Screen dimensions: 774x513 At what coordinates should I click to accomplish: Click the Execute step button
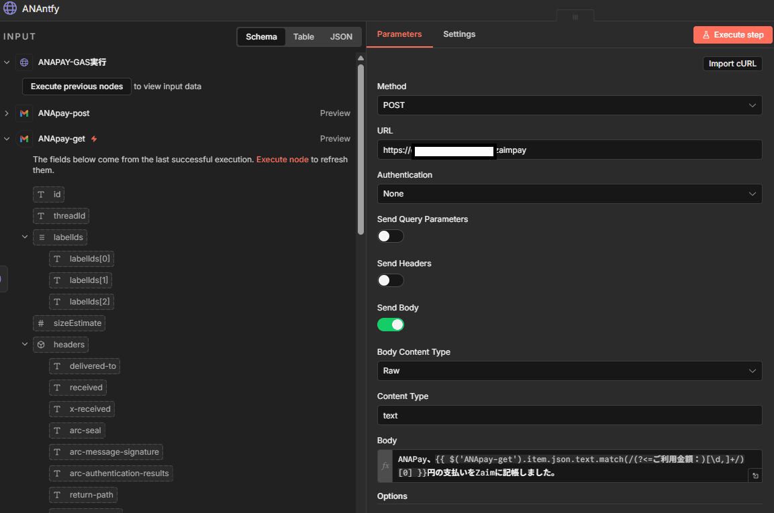732,35
